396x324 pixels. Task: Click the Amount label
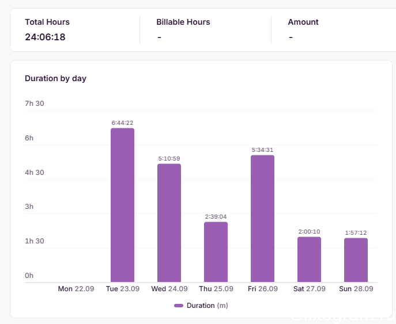click(x=303, y=22)
